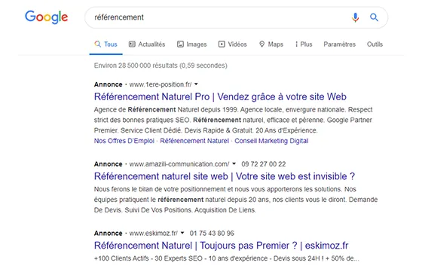Open the Maps tab
422x278 pixels.
tap(271, 44)
